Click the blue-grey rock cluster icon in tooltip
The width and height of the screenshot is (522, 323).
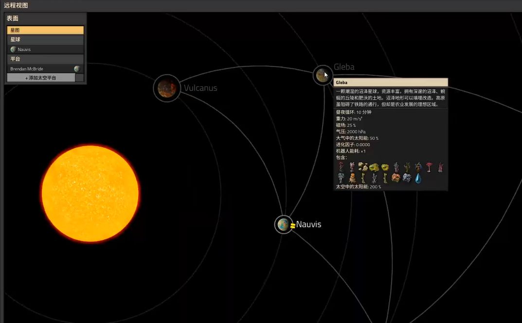(407, 178)
